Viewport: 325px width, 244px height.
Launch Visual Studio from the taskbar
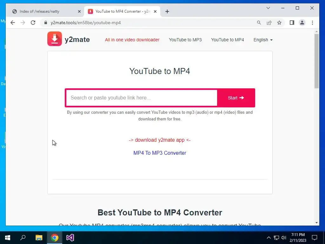click(70, 238)
